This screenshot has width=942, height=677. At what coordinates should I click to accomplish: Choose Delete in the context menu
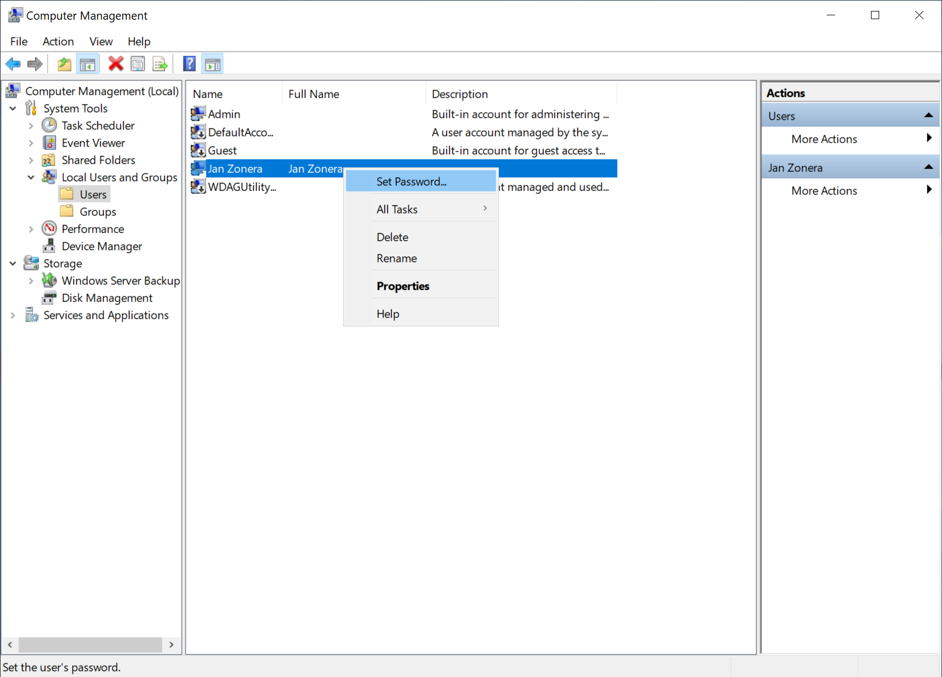(x=421, y=237)
